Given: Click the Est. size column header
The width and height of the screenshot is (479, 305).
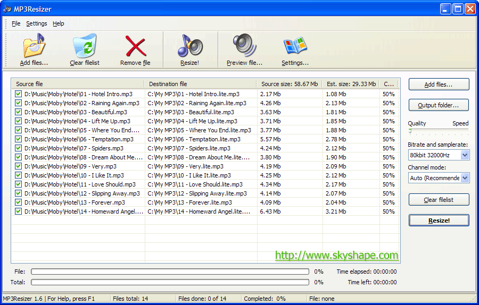Looking at the screenshot, I should click(351, 84).
